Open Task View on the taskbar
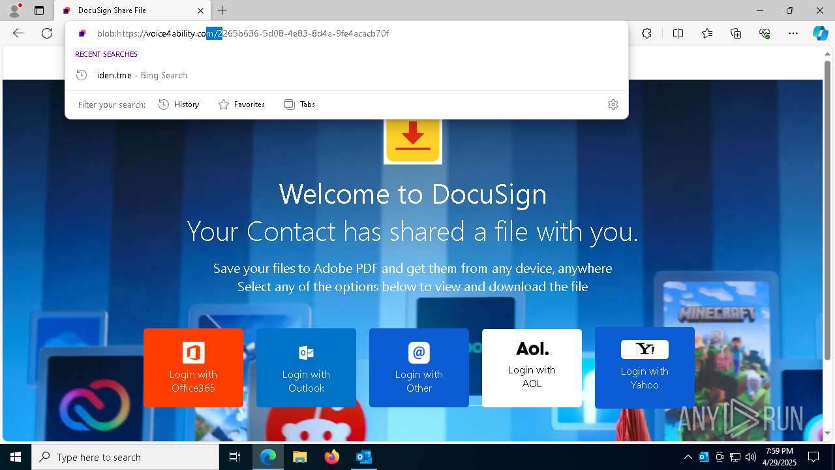Viewport: 835px width, 470px height. pyautogui.click(x=235, y=457)
